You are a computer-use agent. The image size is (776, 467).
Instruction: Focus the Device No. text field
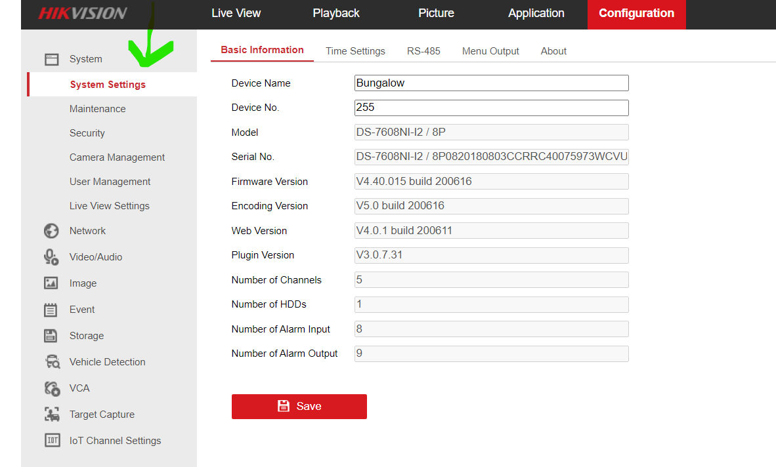point(491,108)
